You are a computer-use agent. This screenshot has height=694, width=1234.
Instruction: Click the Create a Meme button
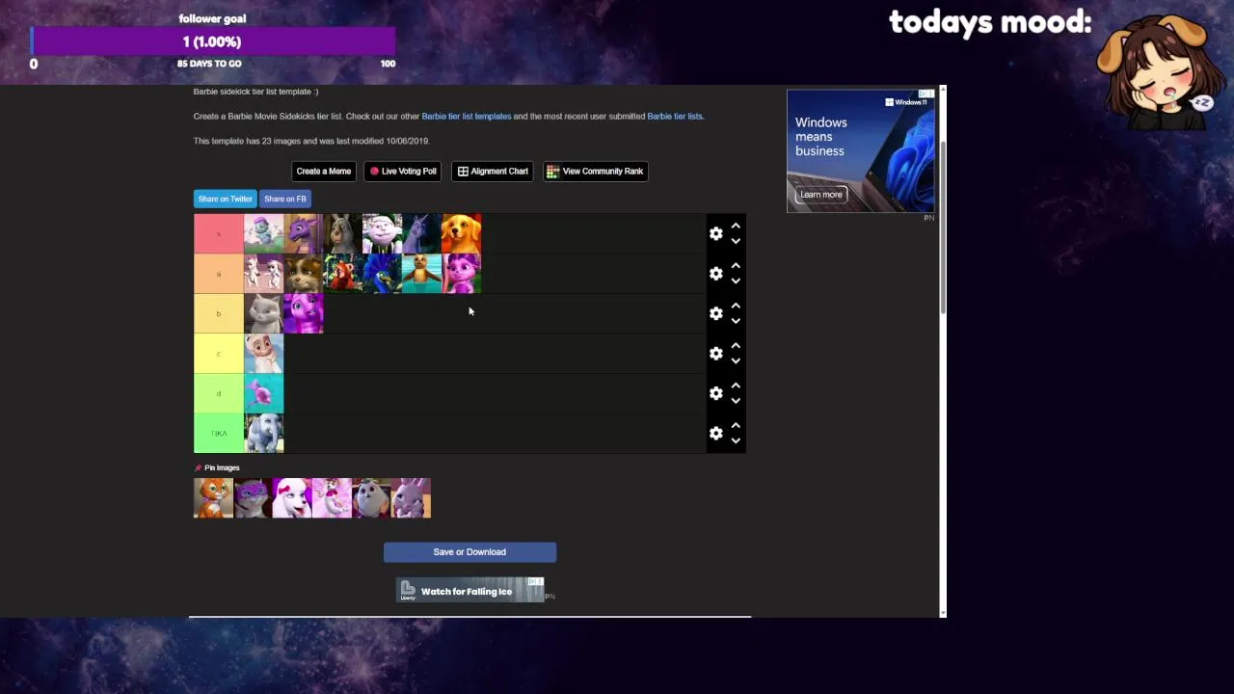click(324, 172)
